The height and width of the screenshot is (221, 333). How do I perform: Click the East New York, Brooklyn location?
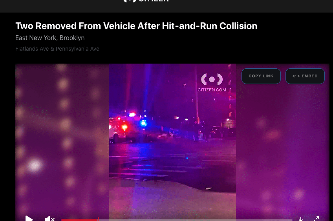pyautogui.click(x=50, y=38)
